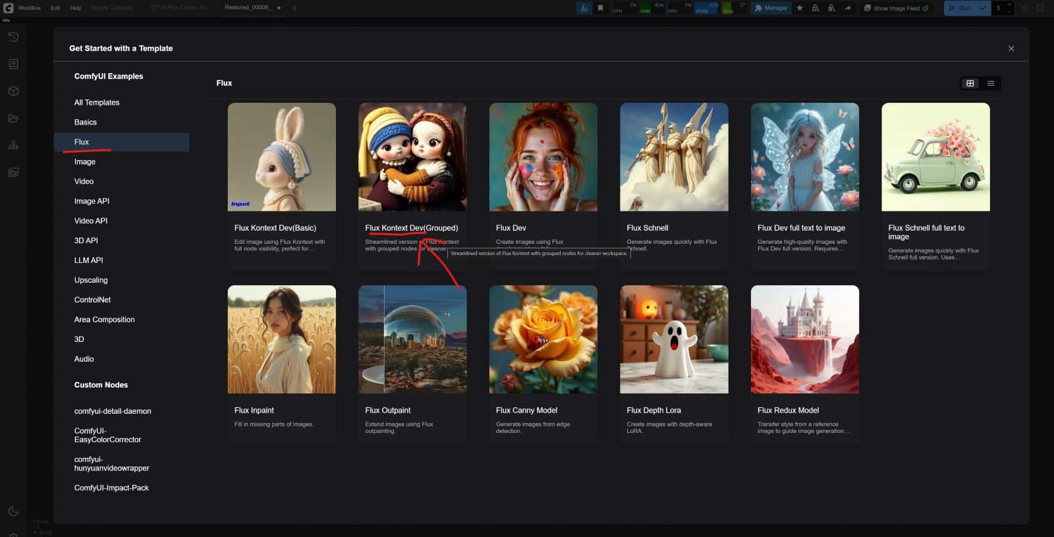Click the star favorite icon in toolbar
This screenshot has height=537, width=1054.
coord(800,8)
